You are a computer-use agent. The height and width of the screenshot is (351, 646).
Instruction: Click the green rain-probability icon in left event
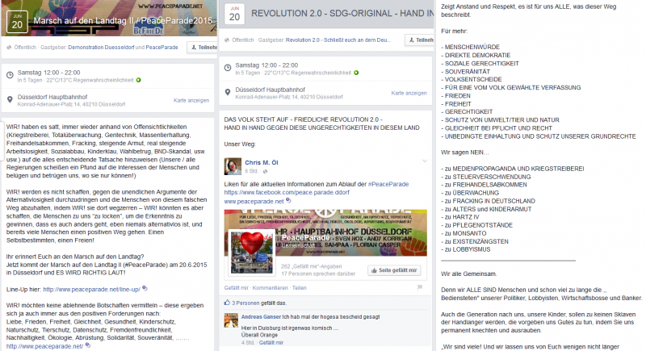point(138,80)
